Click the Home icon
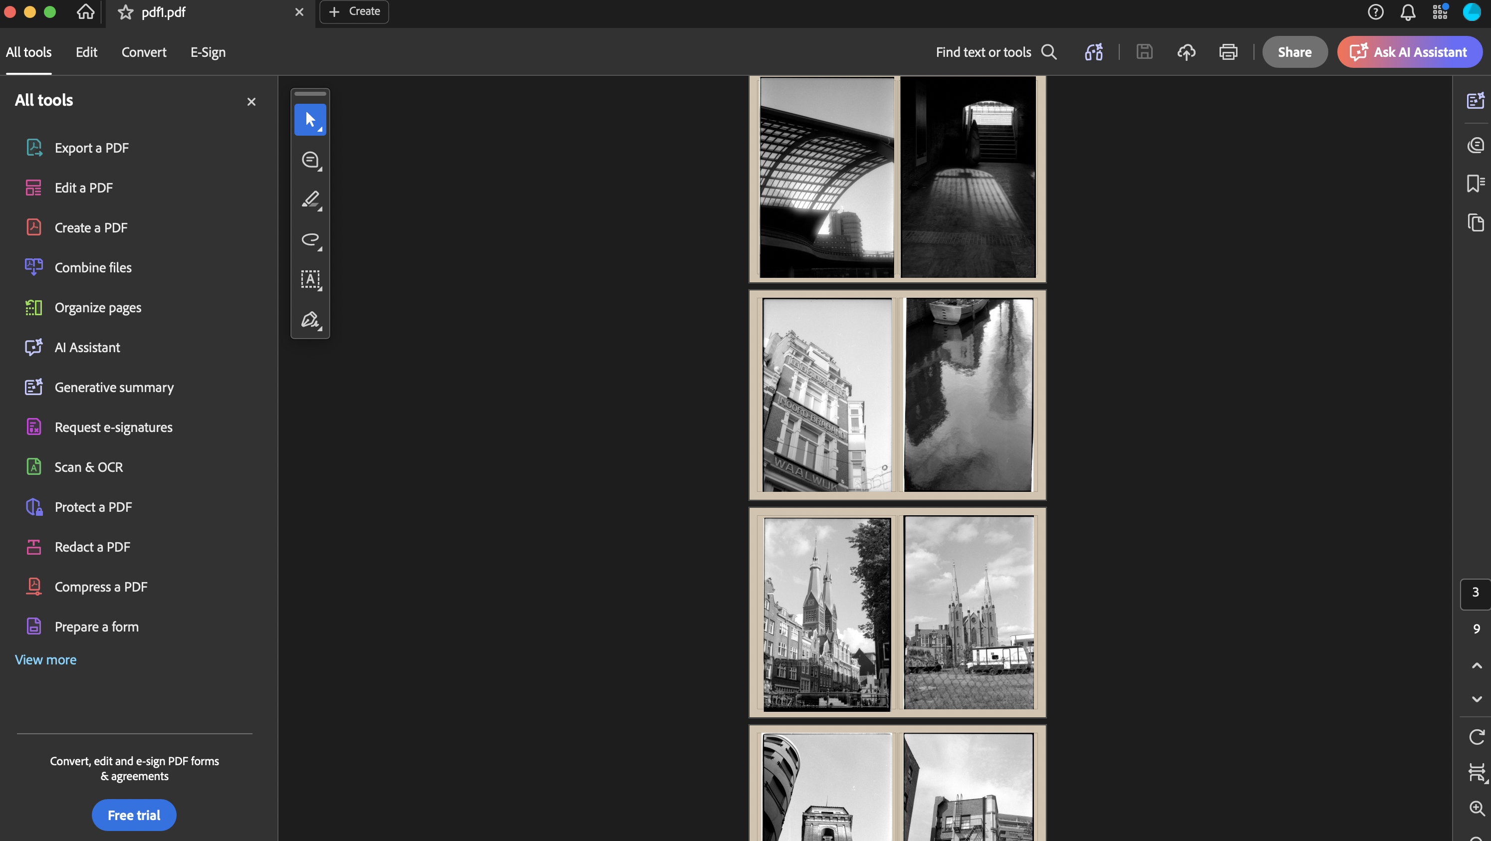Viewport: 1491px width, 841px height. pyautogui.click(x=86, y=11)
